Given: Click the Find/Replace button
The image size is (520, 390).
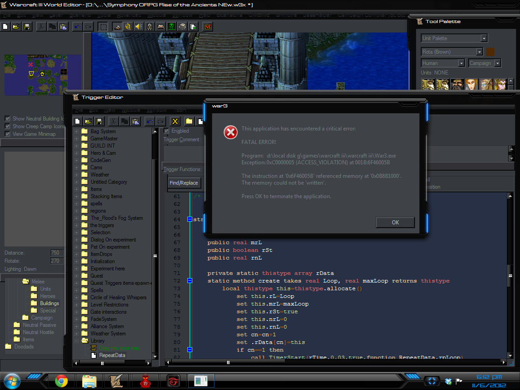Looking at the screenshot, I should 184,183.
